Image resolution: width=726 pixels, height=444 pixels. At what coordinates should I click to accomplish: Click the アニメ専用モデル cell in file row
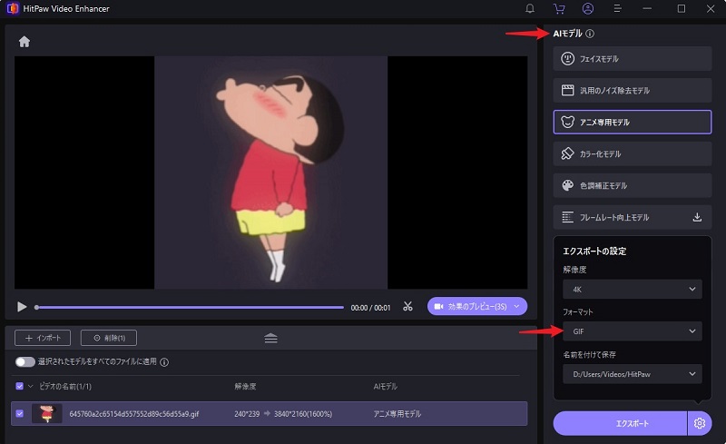click(x=397, y=414)
